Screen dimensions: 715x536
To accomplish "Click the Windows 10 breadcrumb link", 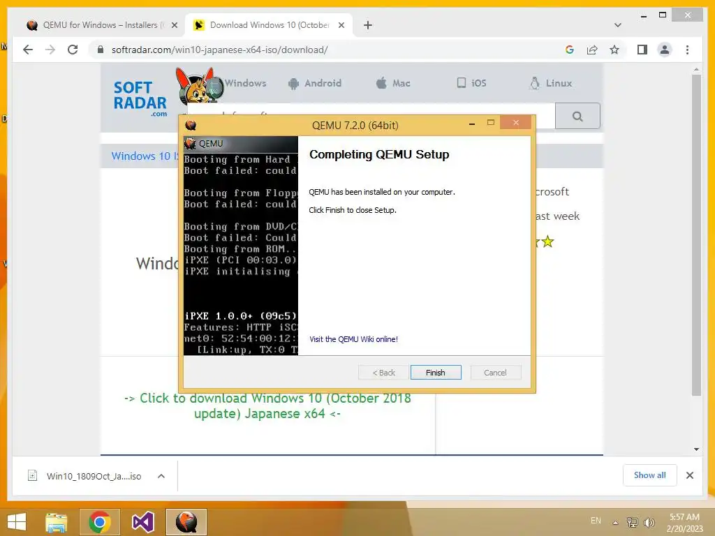I will pyautogui.click(x=145, y=156).
